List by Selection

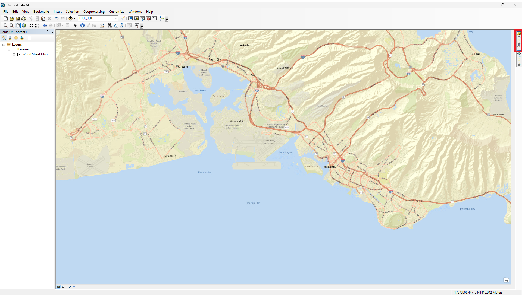click(x=22, y=38)
